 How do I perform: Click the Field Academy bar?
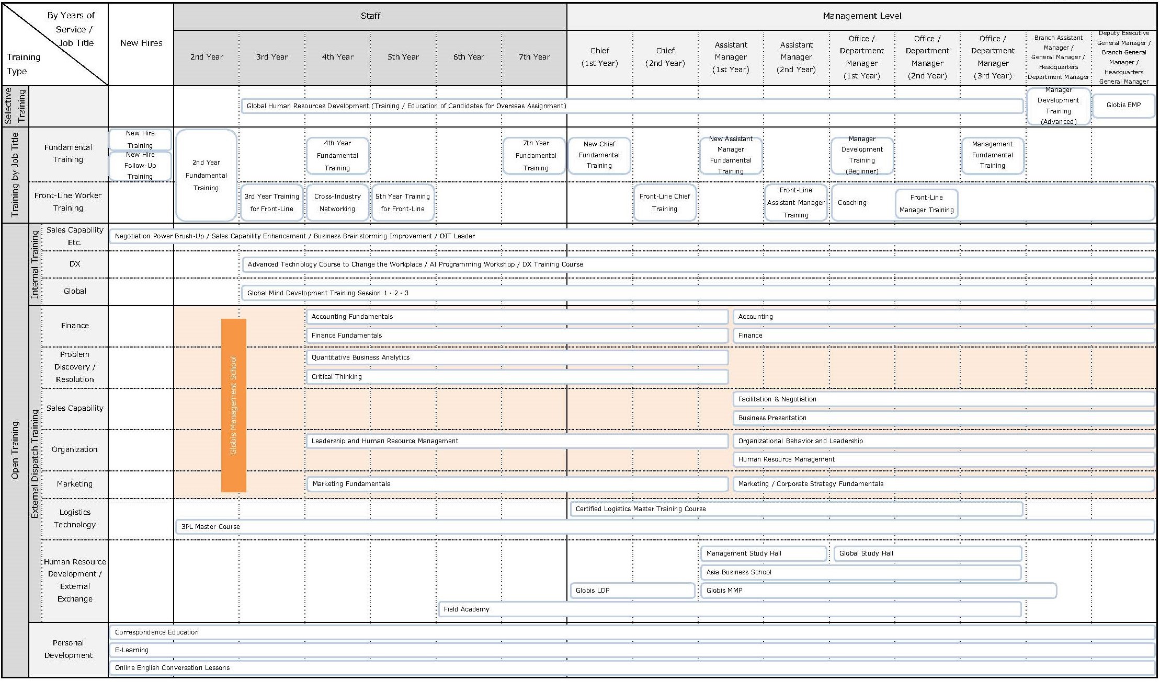[x=730, y=609]
